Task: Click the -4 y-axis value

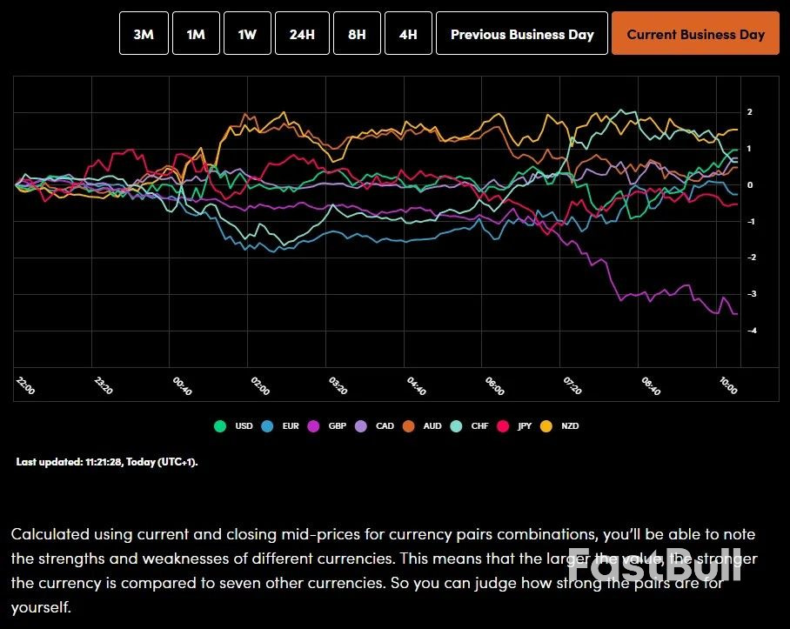Action: coord(752,331)
